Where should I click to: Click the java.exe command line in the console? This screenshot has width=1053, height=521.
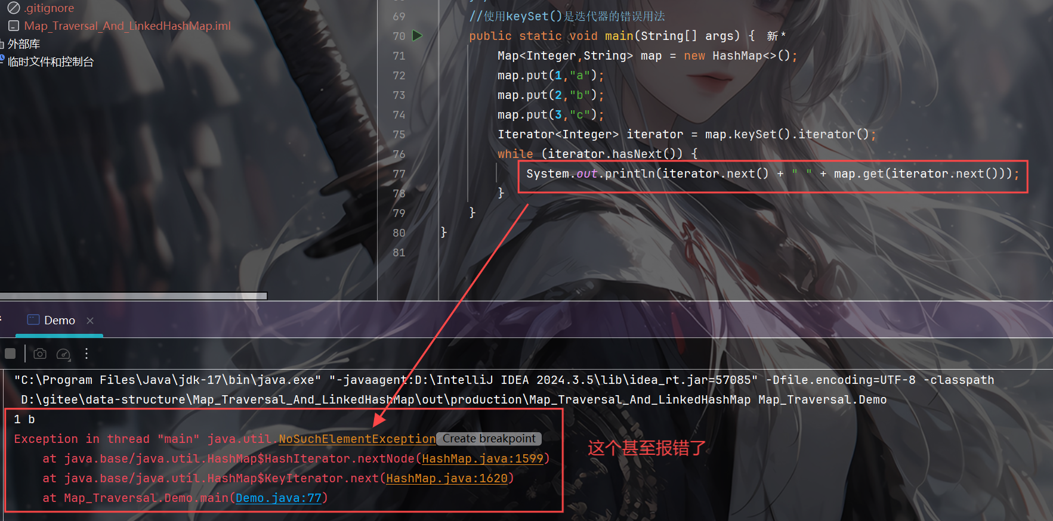(504, 380)
